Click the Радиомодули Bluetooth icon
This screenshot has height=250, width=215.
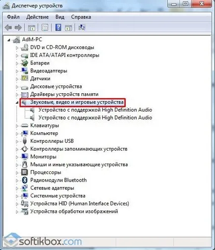tap(25, 180)
